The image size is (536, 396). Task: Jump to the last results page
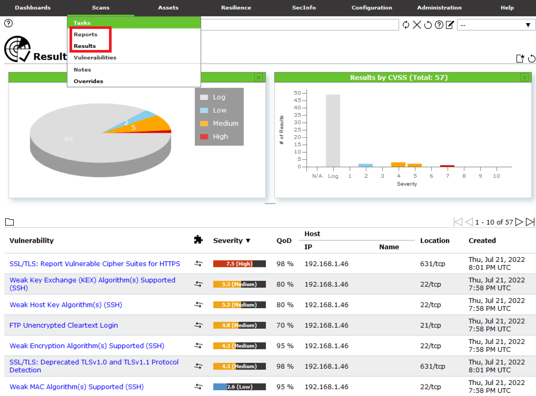[x=530, y=222]
